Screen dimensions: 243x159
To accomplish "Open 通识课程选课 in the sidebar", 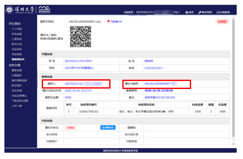I will click(19, 81).
